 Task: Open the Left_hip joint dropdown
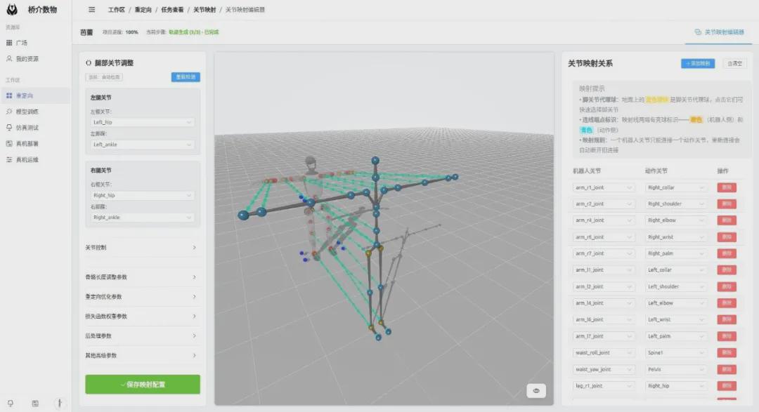tap(143, 123)
